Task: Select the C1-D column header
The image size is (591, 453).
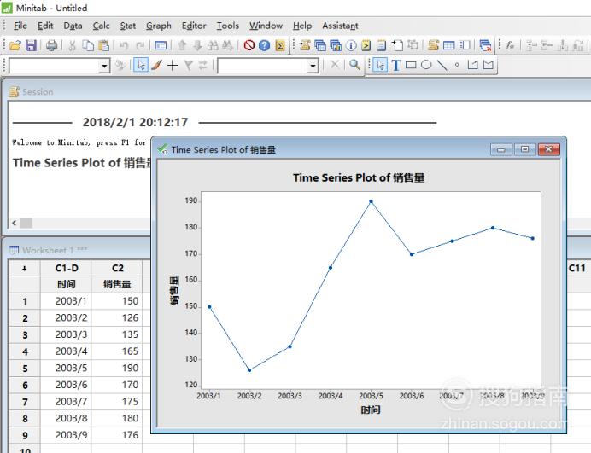Action: click(x=66, y=268)
